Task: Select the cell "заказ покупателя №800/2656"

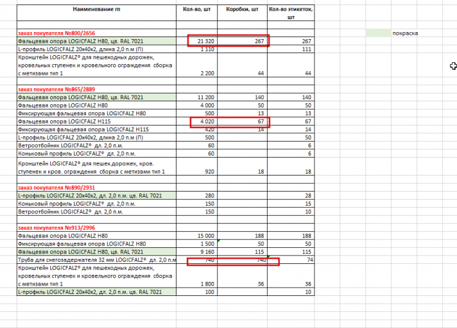Action: (x=96, y=33)
